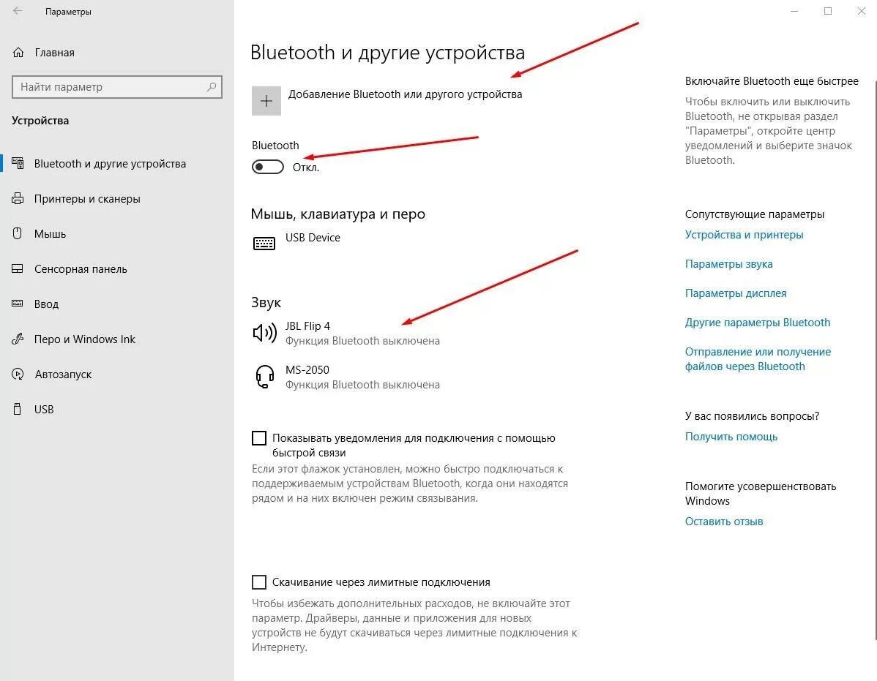The width and height of the screenshot is (877, 681).
Task: Click the plus icon to add a device
Action: [266, 100]
